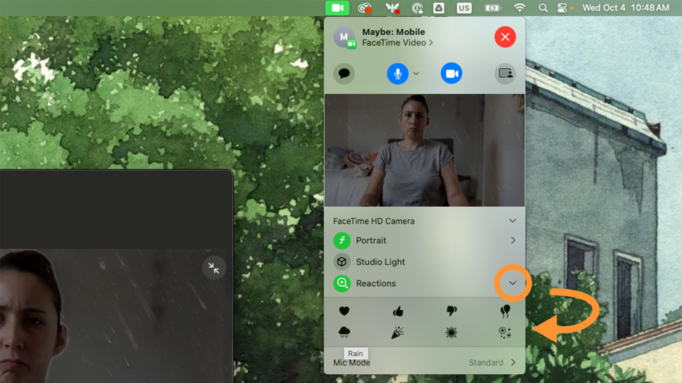Send the thumbs down reaction
Image resolution: width=682 pixels, height=383 pixels.
(451, 311)
